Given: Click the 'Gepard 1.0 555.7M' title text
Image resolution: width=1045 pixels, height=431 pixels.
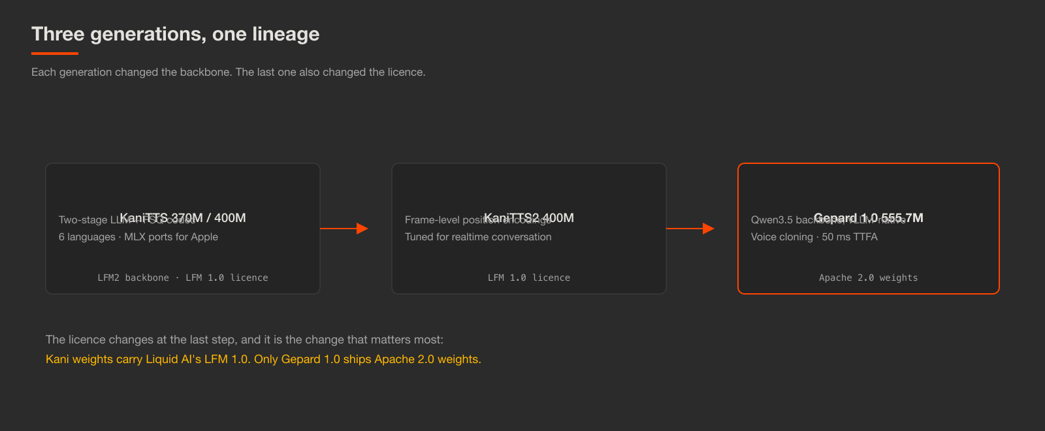Looking at the screenshot, I should pos(869,217).
